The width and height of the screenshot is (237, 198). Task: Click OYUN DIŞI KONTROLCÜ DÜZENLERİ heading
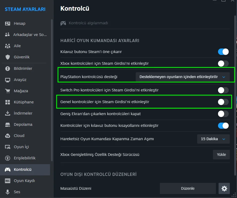coord(98,175)
